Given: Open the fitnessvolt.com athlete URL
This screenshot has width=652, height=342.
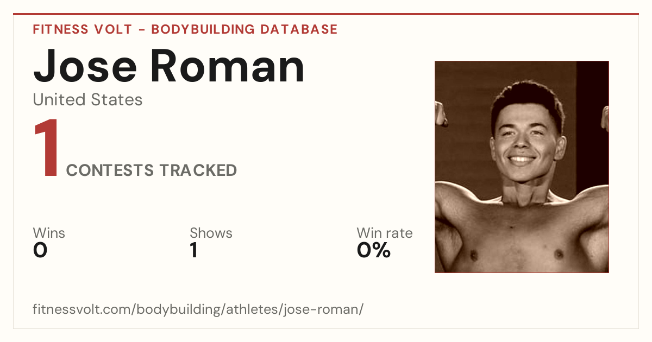Looking at the screenshot, I should point(198,310).
